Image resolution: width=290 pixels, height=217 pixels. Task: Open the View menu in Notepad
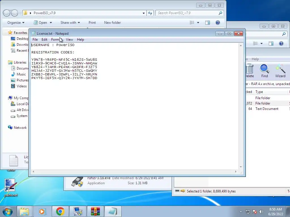69,40
